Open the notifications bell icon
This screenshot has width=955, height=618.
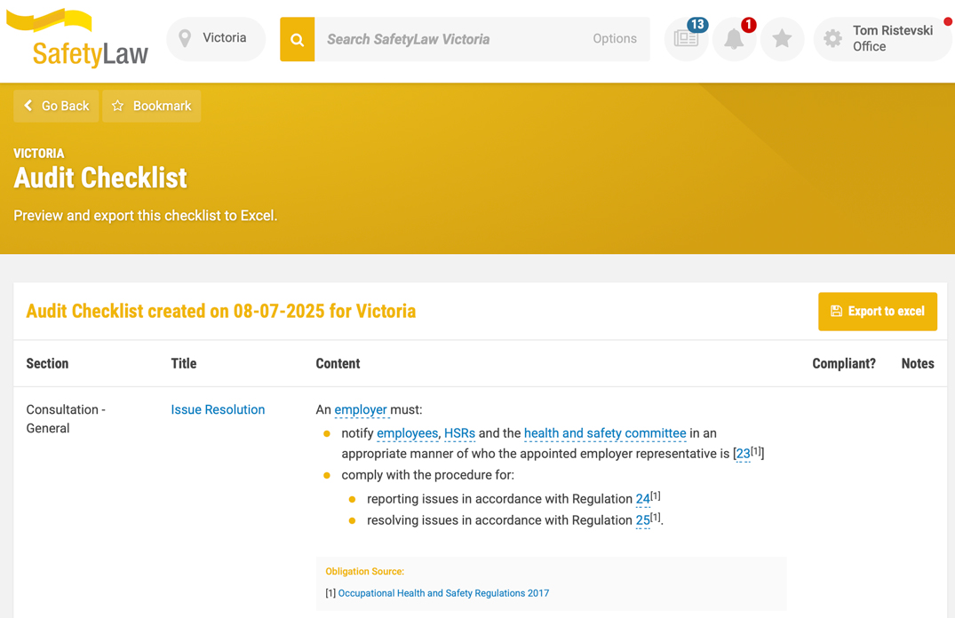point(734,40)
